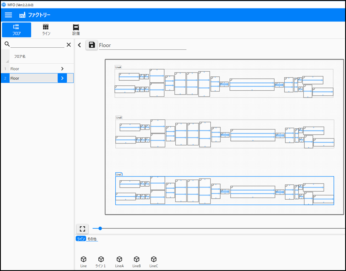The image size is (346, 271).
Task: Choose the Line cube icon in palette
Action: tap(83, 259)
